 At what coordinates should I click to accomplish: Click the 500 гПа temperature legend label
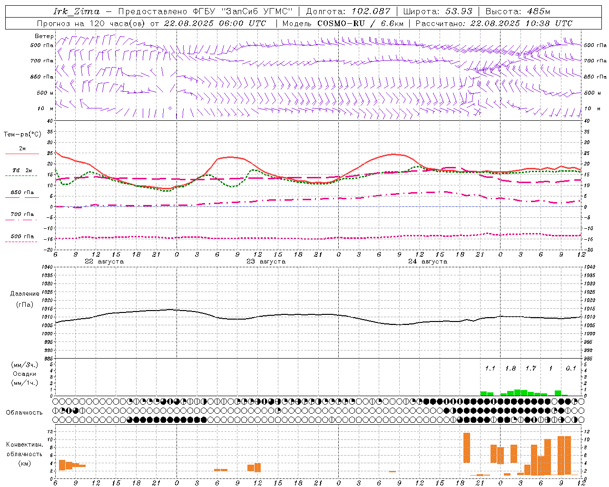[x=22, y=236]
